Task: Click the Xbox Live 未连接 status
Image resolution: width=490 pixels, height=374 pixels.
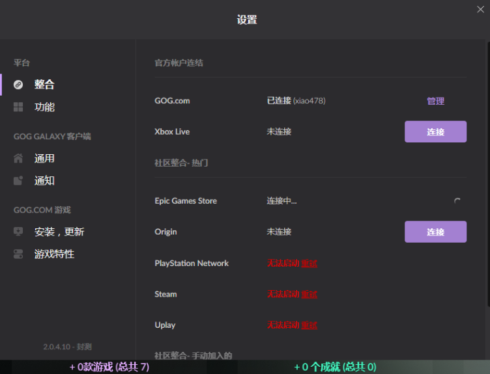Action: point(279,131)
